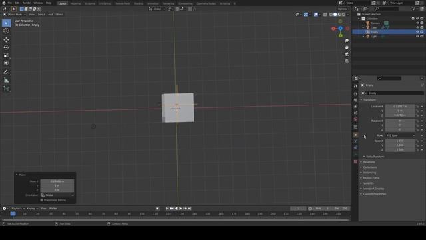Open the Tool properties tab
This screenshot has width=426, height=240.
click(355, 86)
